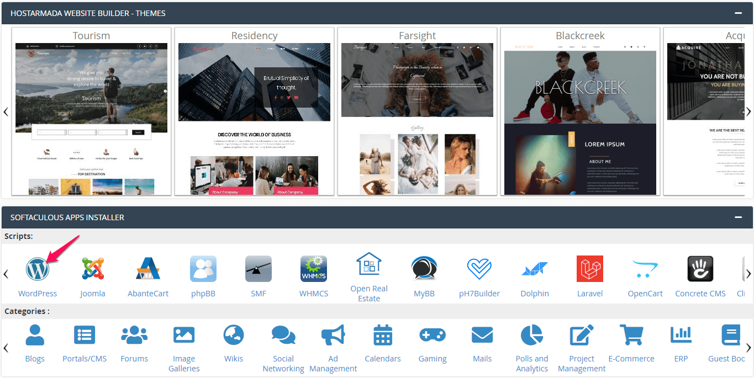Click the HOSTARMADA WEBSITE BUILDER - THEMES heading

[88, 13]
